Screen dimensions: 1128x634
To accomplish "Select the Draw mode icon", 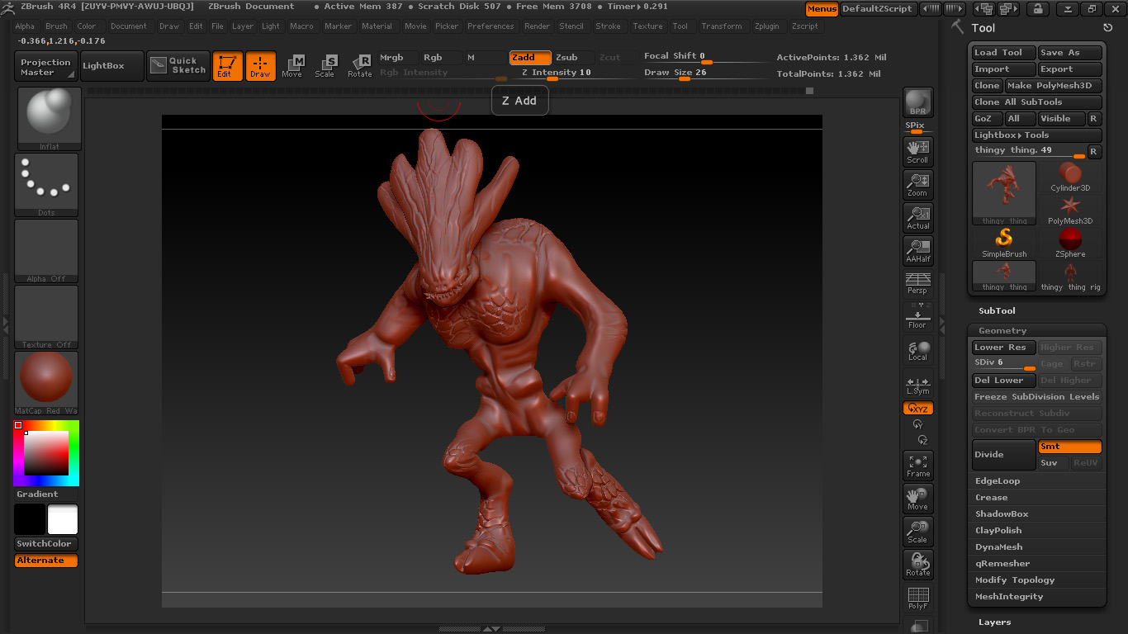I will point(260,66).
